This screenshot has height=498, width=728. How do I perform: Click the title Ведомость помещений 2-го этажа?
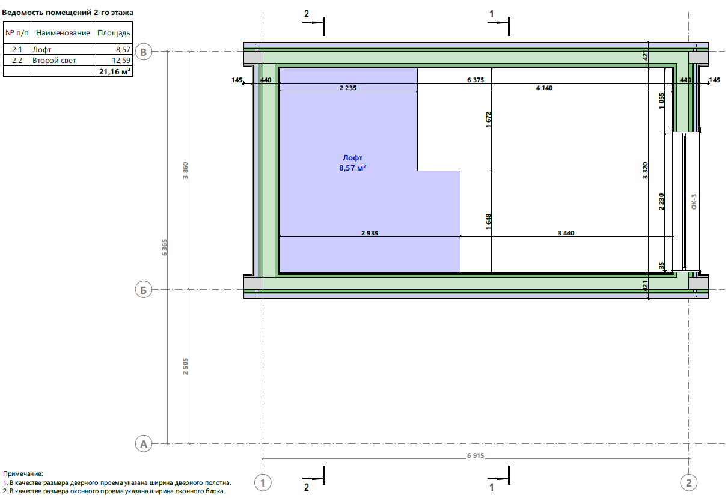[x=68, y=12]
